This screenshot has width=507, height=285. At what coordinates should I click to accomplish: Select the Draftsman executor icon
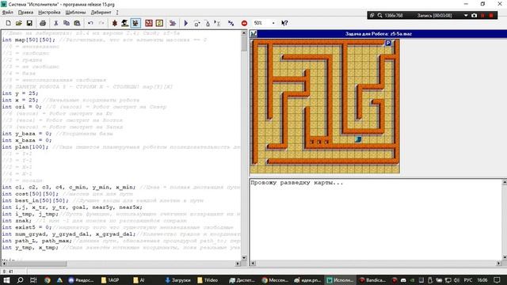125,23
